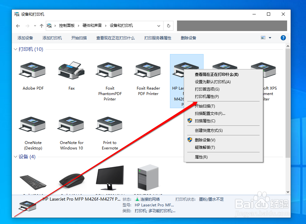Choose 删除设备(V) in context menu
This screenshot has height=224, width=306.
(x=223, y=140)
